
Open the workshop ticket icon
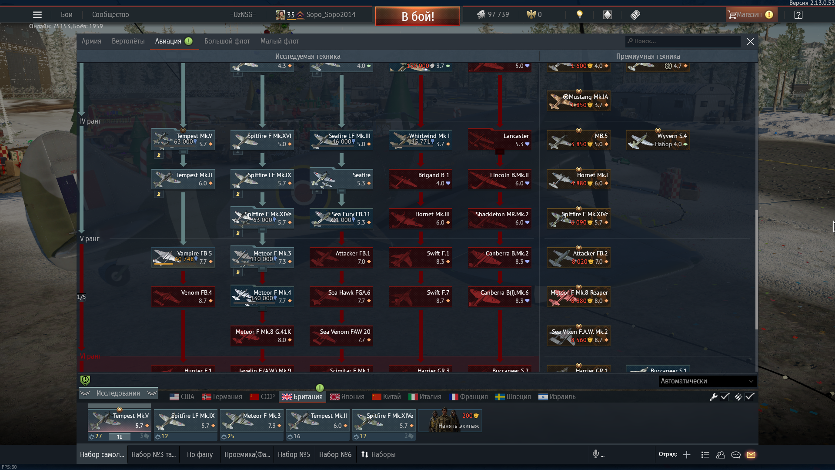635,15
